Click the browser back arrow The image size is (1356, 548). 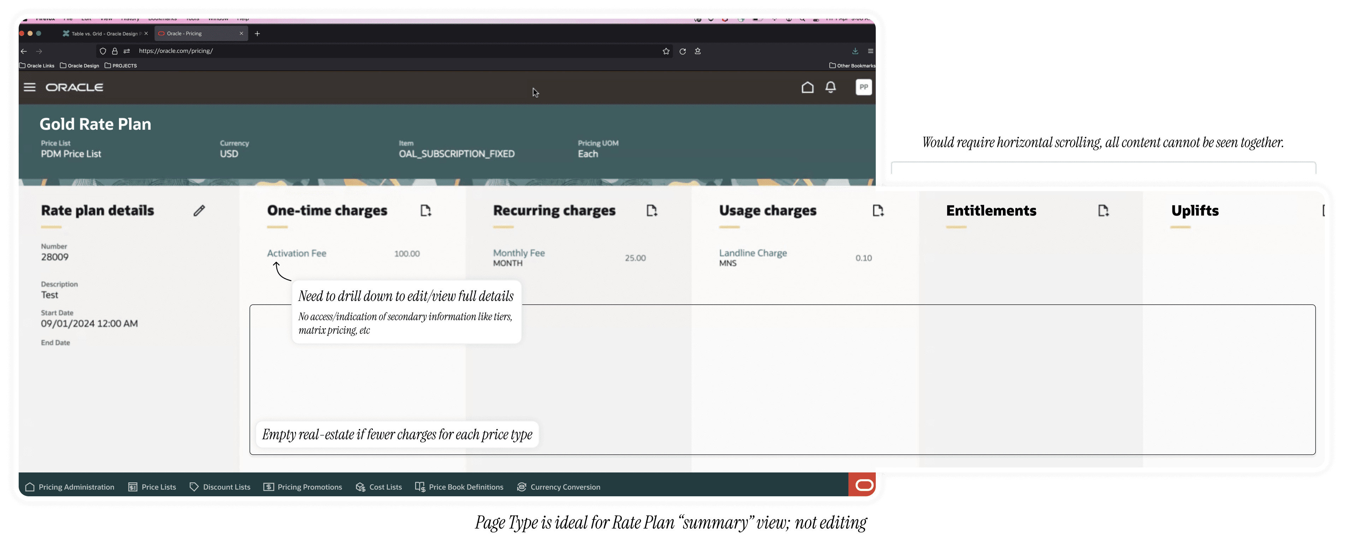pos(24,51)
